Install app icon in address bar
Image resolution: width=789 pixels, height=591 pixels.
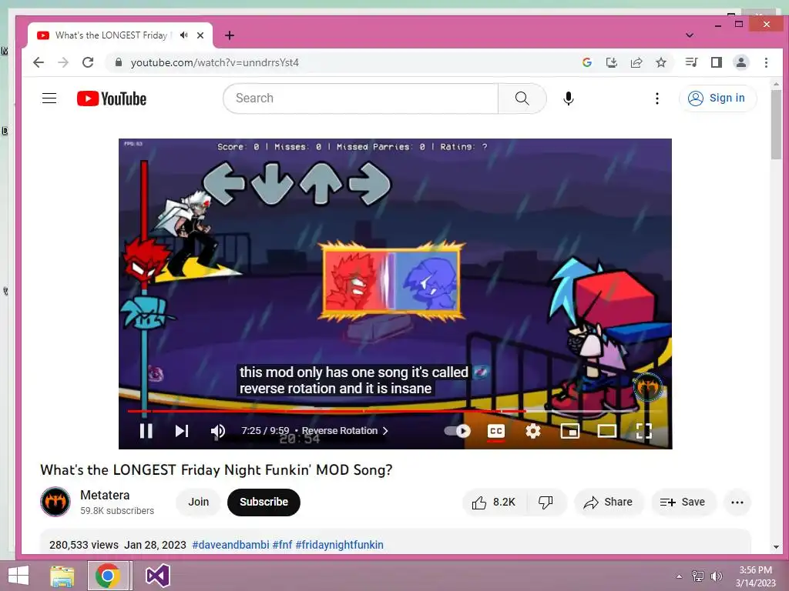[x=611, y=62]
